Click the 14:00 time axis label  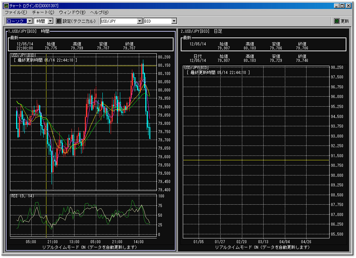point(138,242)
